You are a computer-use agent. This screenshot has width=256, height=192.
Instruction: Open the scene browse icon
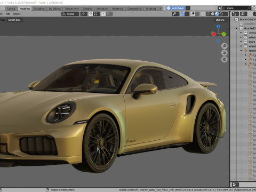click(x=221, y=8)
